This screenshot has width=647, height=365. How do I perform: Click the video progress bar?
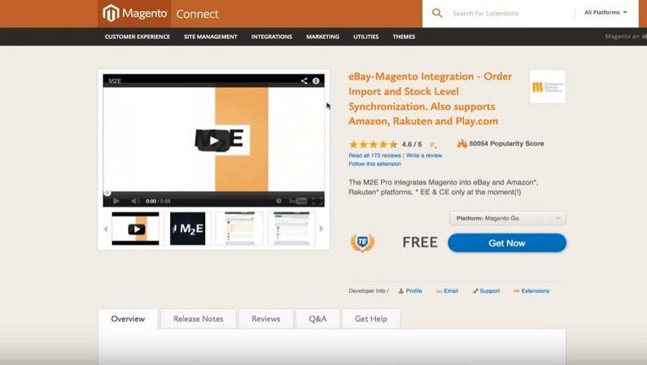(213, 192)
